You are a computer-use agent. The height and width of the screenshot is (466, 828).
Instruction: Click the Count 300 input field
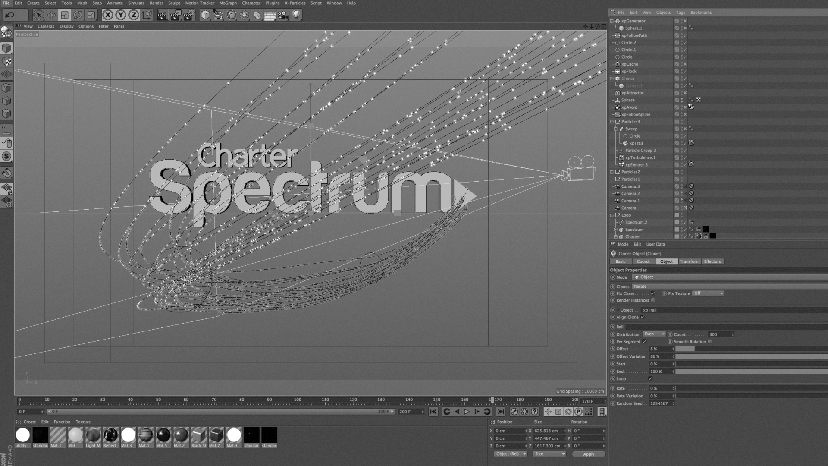click(x=721, y=334)
